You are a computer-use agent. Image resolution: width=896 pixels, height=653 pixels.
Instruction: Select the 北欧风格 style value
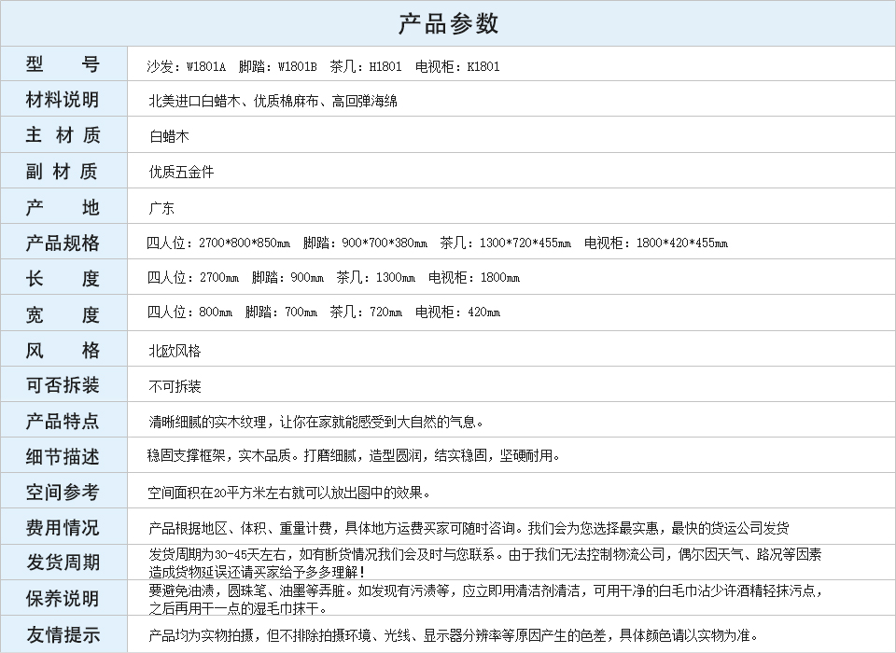pyautogui.click(x=175, y=351)
